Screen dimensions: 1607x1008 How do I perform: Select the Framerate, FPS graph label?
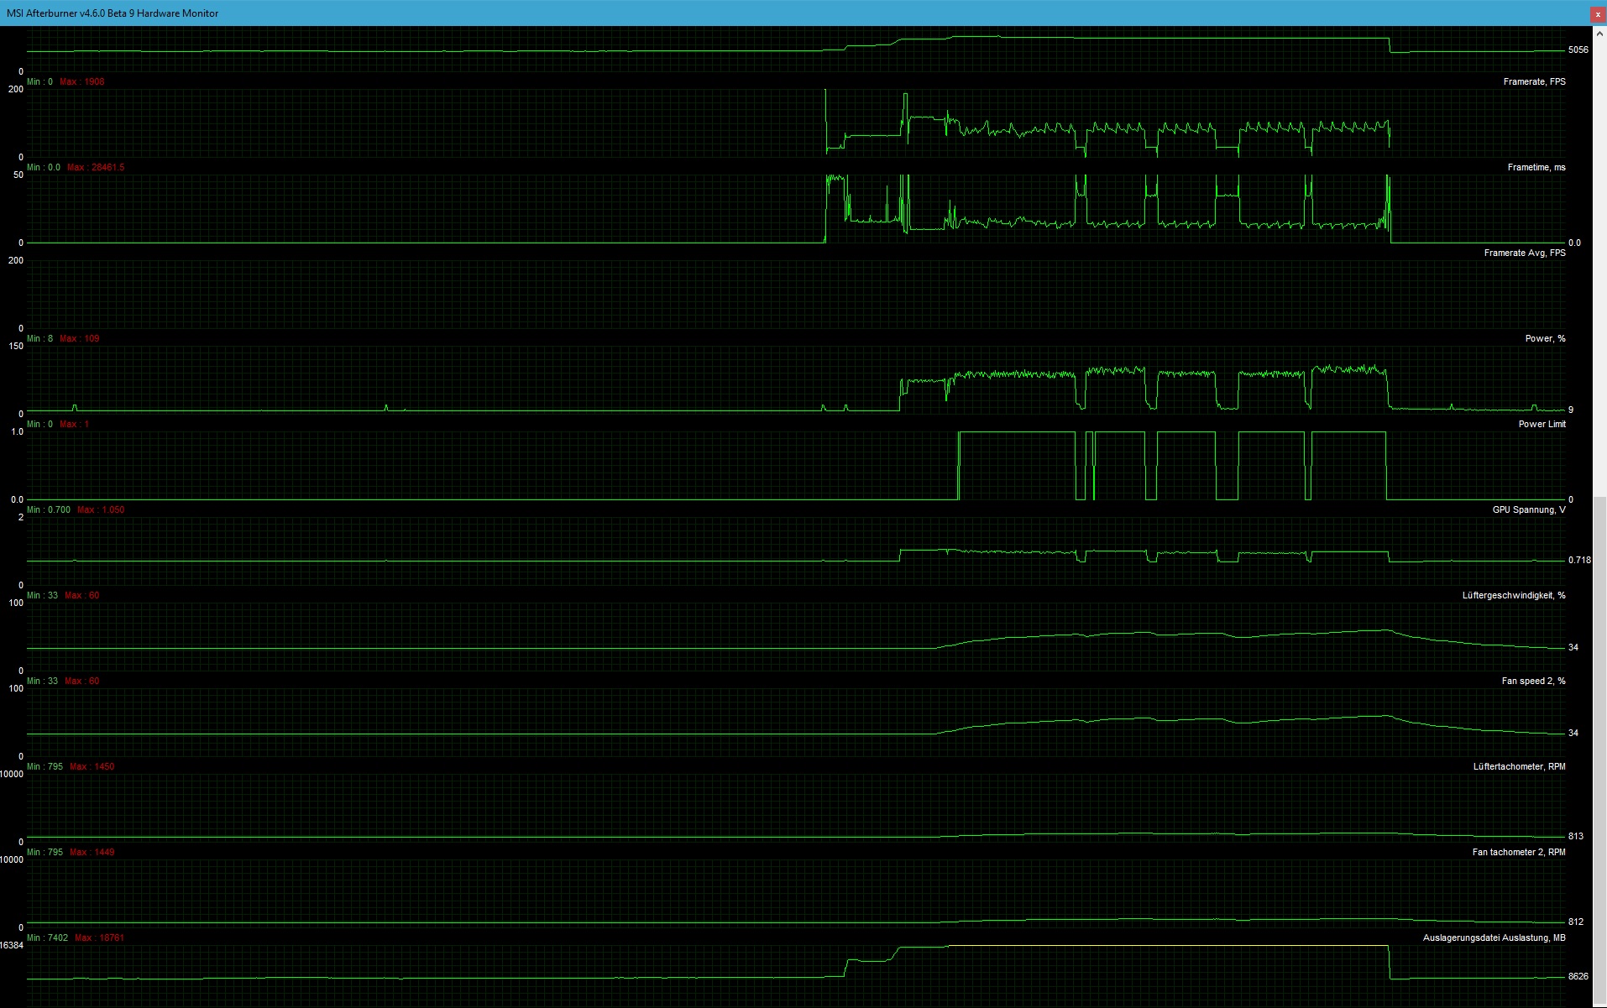pos(1536,81)
